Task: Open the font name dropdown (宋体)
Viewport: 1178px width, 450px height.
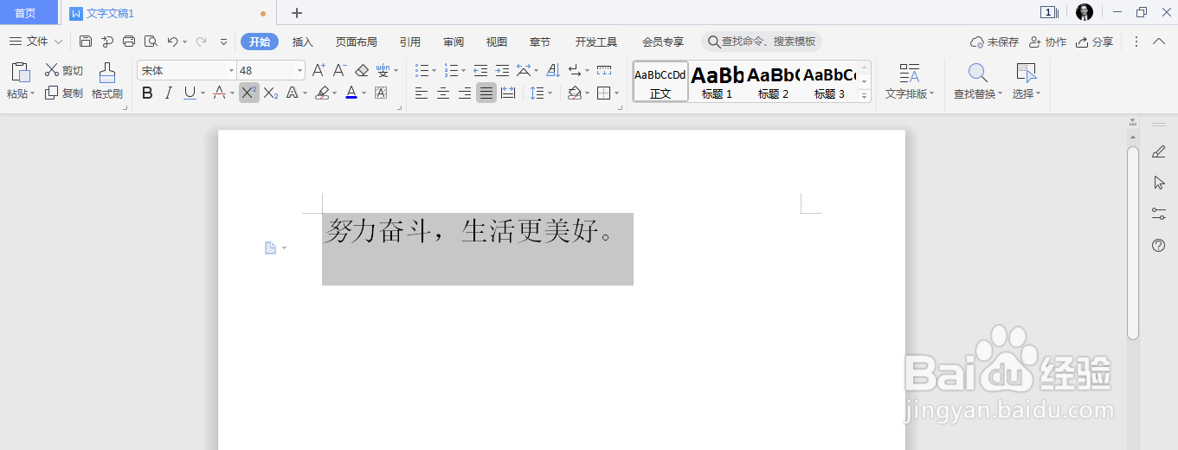Action: click(231, 71)
